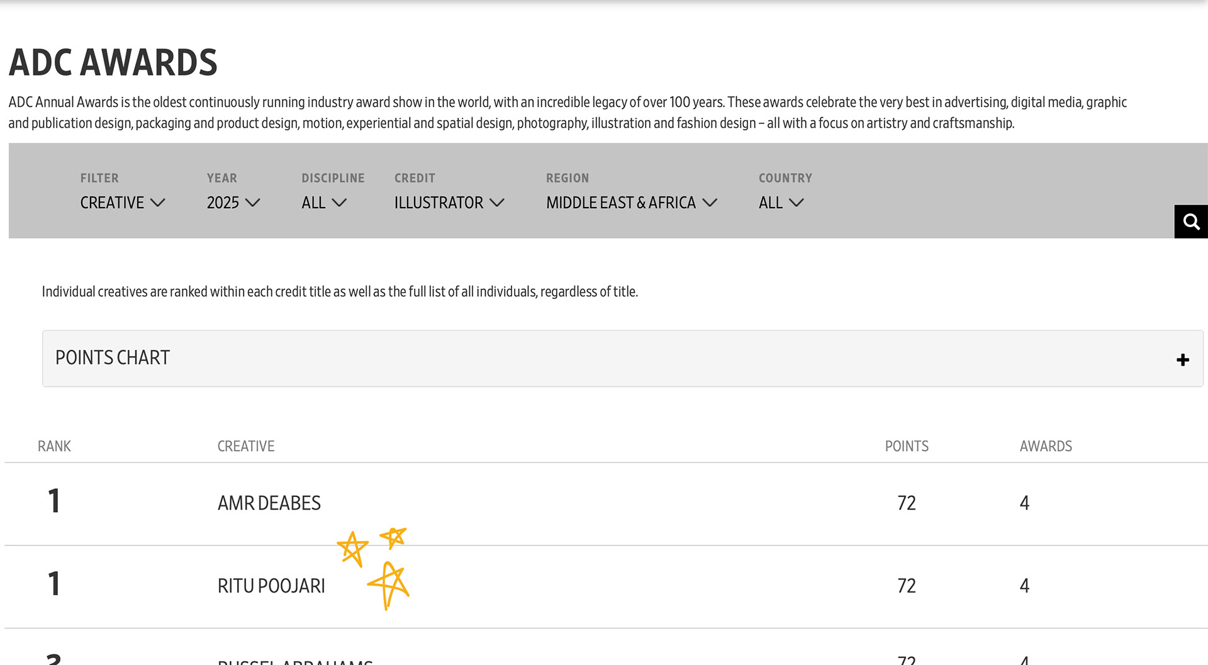1208x665 pixels.
Task: Click the Amr Deabes creative name
Action: 269,503
